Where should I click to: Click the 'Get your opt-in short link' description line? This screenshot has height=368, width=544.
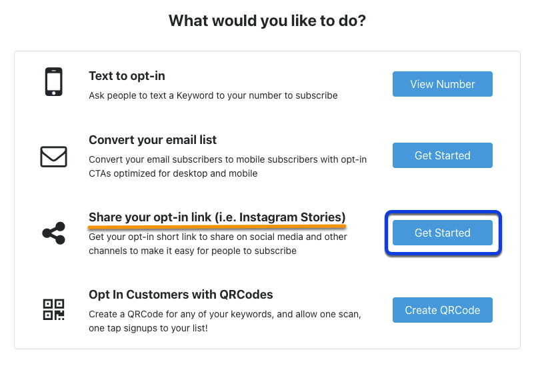[x=218, y=237]
